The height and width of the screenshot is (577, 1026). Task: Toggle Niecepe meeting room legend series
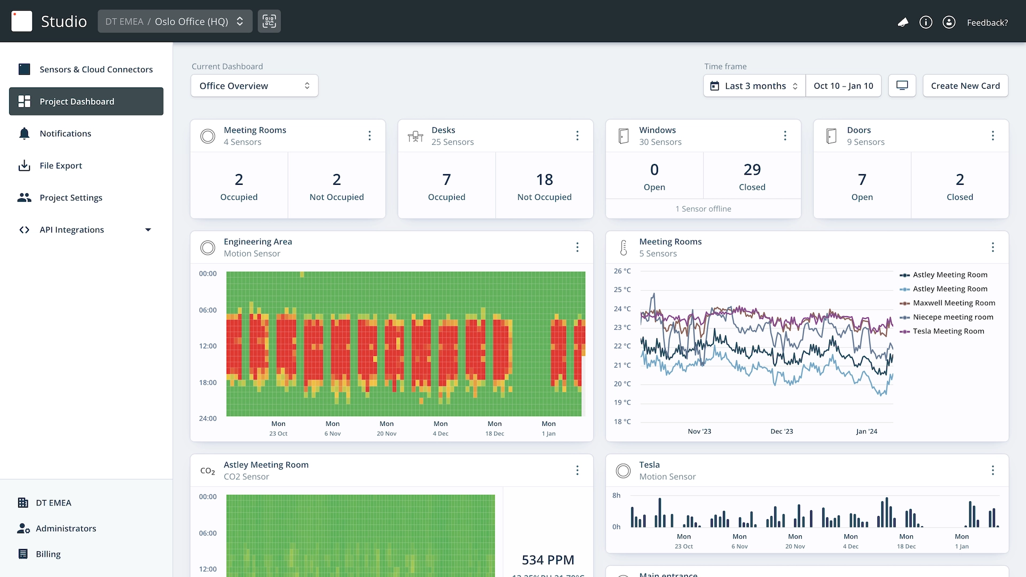pyautogui.click(x=952, y=317)
